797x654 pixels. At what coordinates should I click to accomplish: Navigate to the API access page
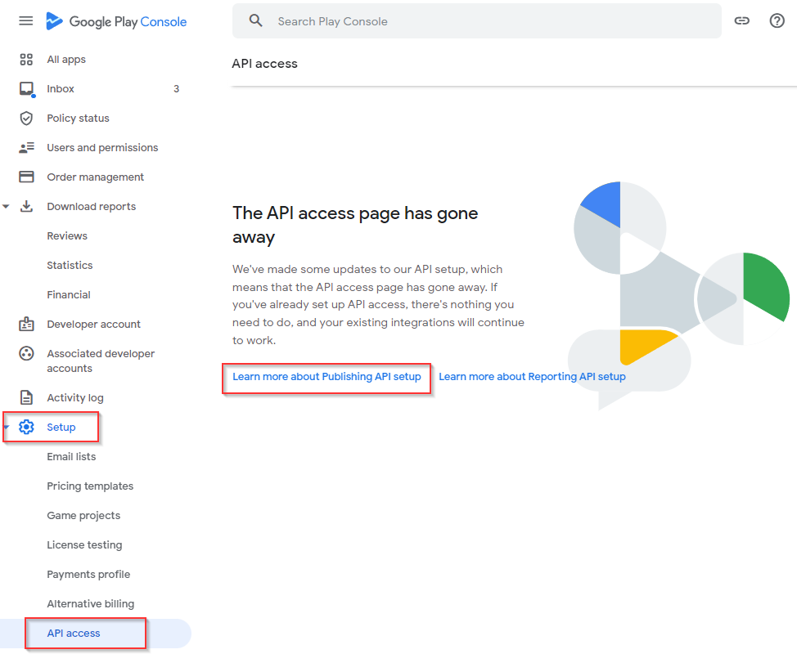(74, 633)
